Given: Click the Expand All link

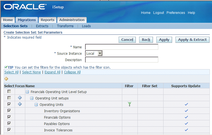Looking at the screenshot, I should (52, 72).
